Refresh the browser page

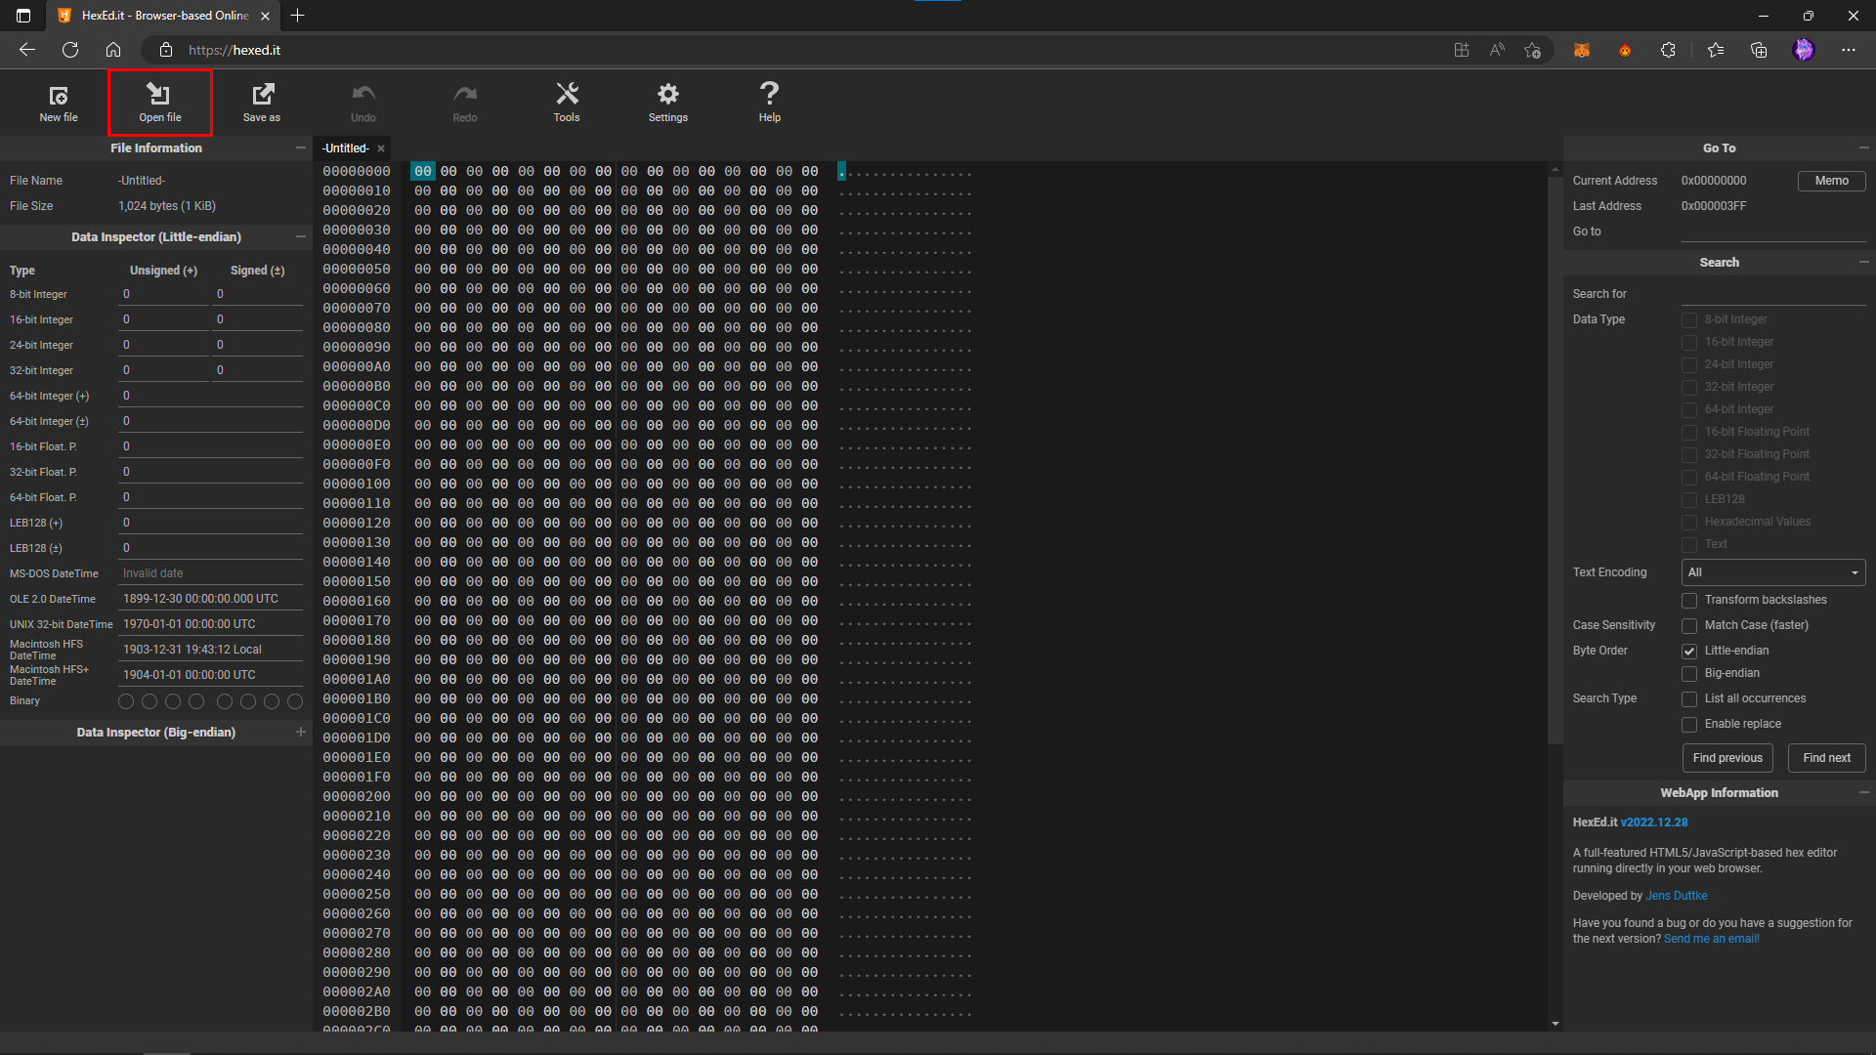tap(70, 50)
